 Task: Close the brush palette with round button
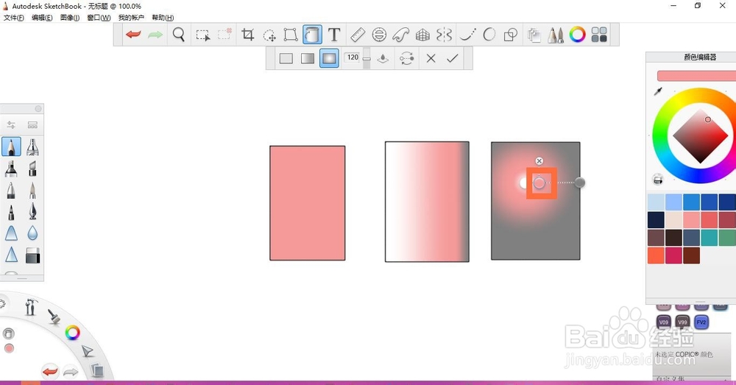click(38, 108)
